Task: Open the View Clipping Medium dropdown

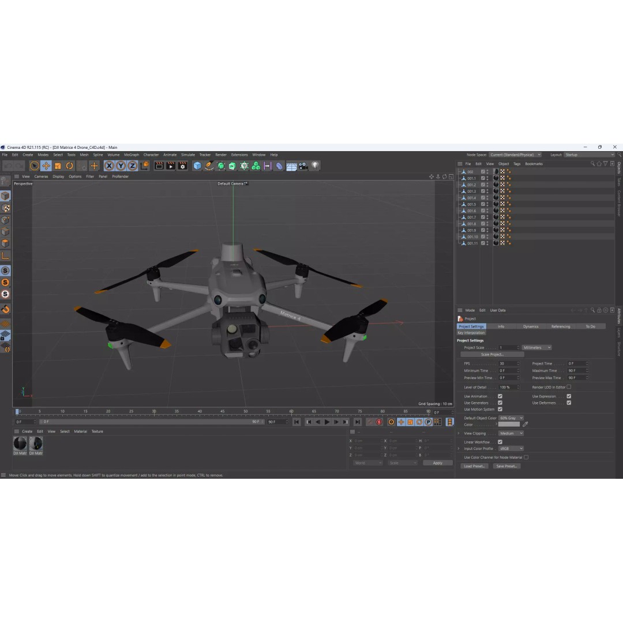Action: coord(511,433)
